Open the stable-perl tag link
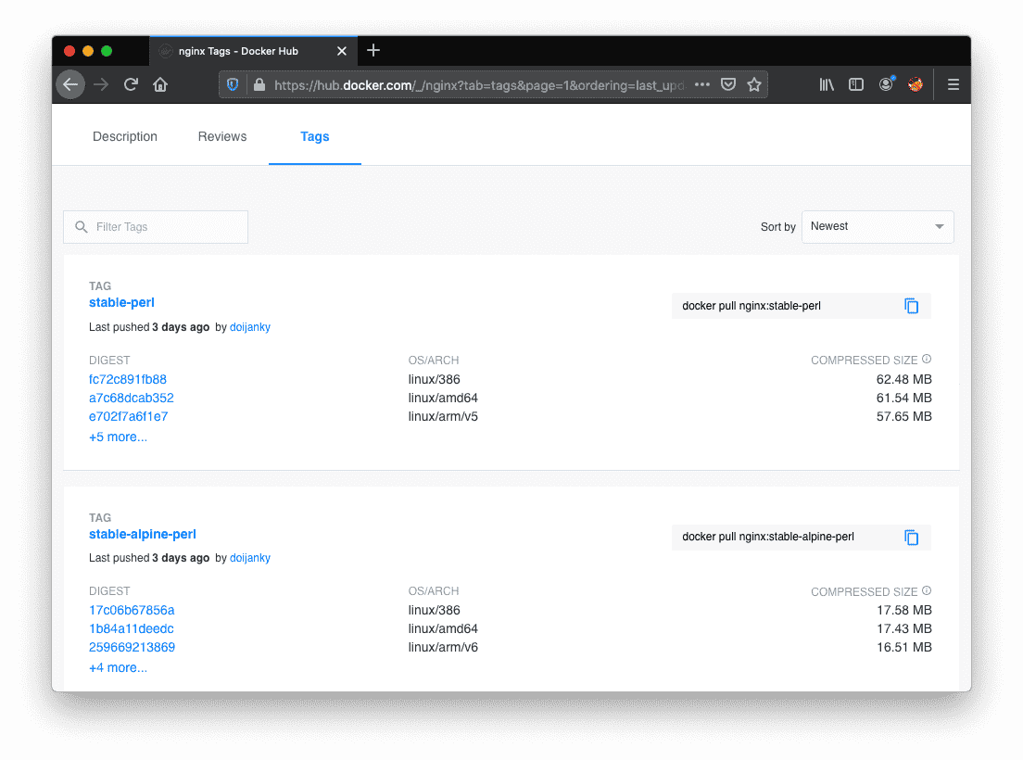Screen dimensions: 1023x760 tap(121, 303)
